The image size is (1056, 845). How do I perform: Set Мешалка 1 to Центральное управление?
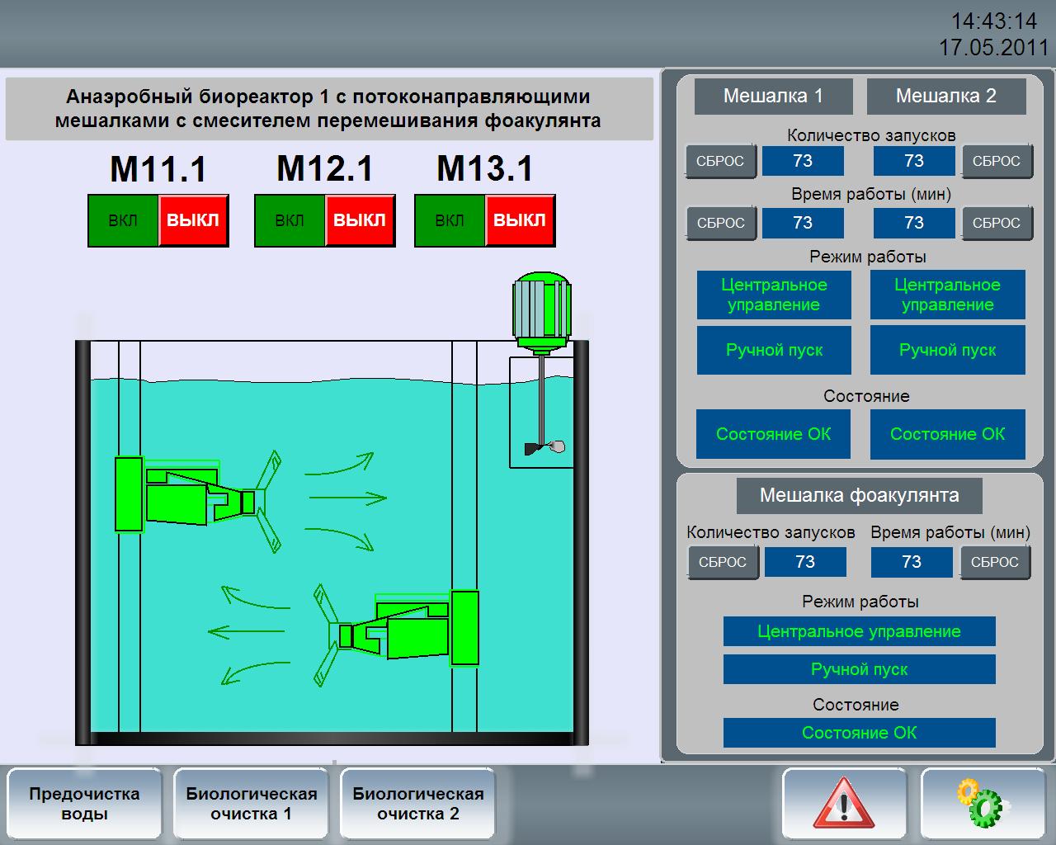[774, 295]
